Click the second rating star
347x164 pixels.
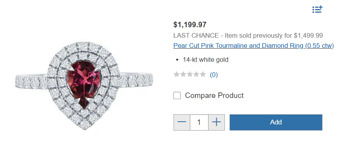183,74
